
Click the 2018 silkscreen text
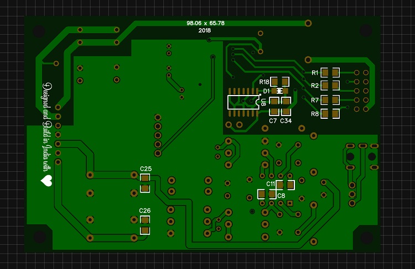(205, 30)
